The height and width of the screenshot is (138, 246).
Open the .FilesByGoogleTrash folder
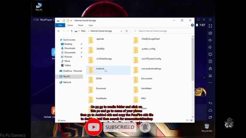[150, 39]
